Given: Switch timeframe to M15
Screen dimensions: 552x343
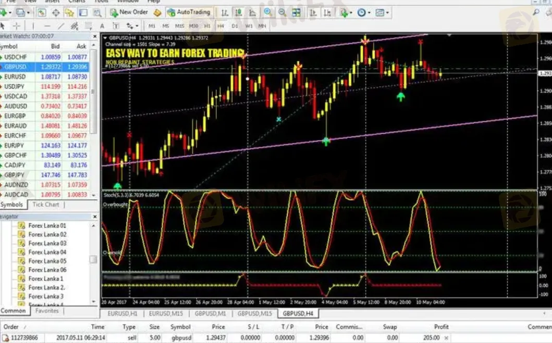Looking at the screenshot, I should (x=179, y=26).
